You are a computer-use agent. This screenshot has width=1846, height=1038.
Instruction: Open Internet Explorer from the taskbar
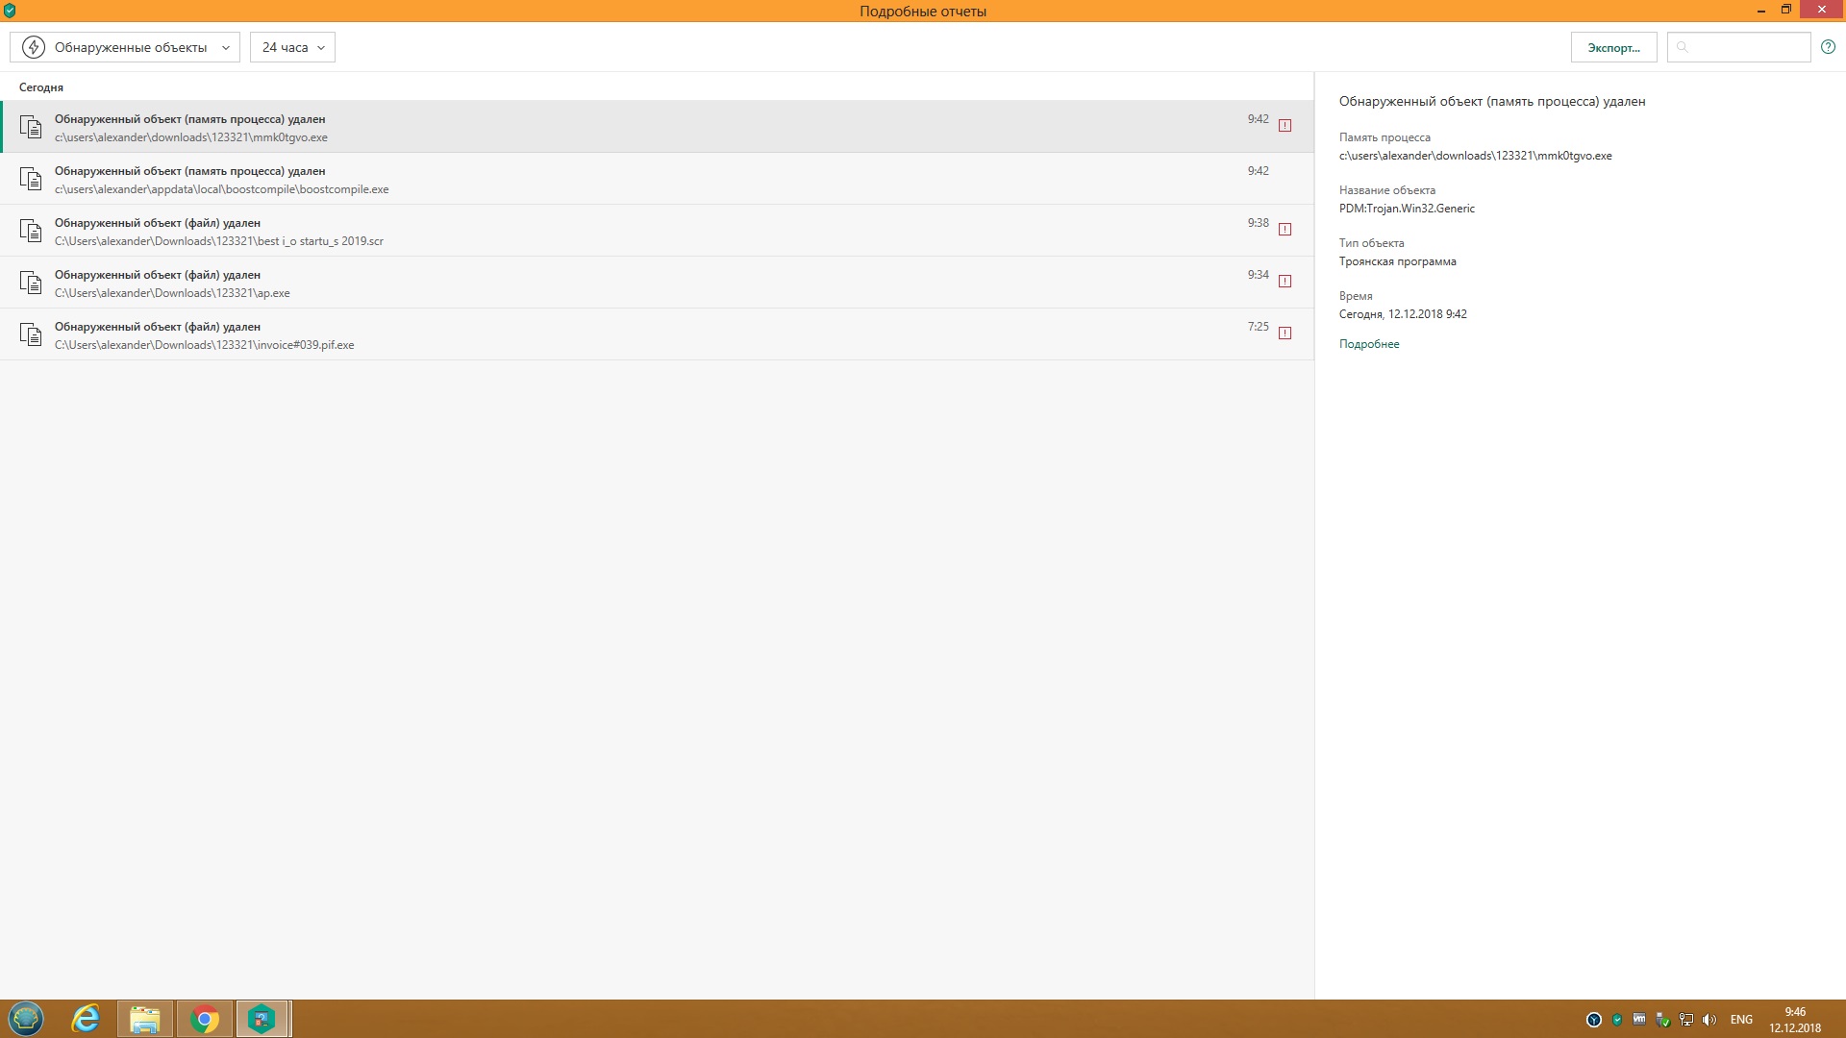[x=86, y=1019]
